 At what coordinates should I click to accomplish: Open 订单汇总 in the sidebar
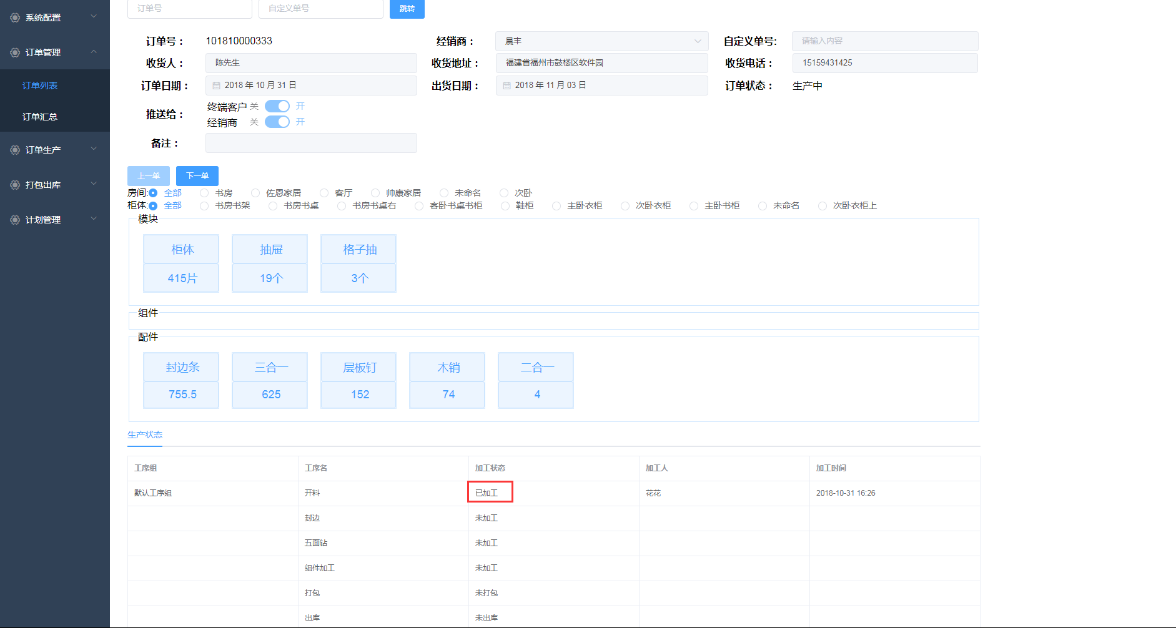[x=40, y=117]
